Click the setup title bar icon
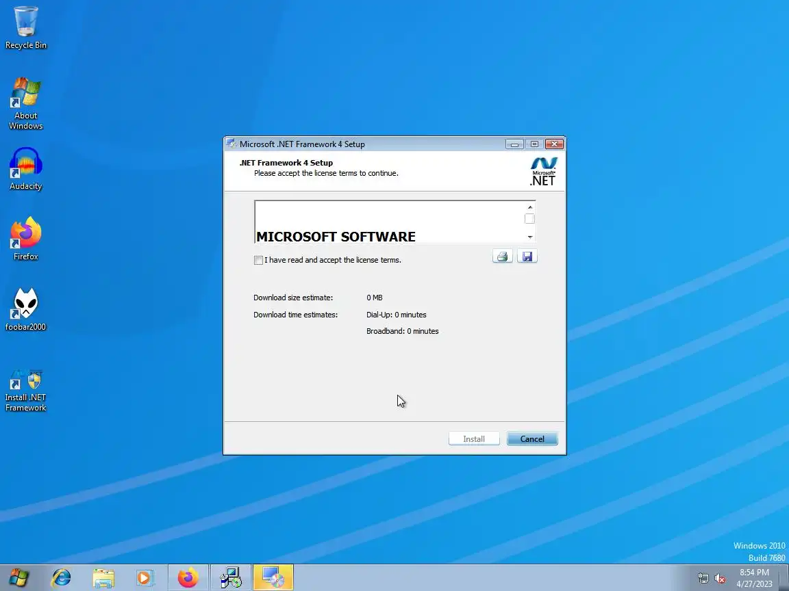Screen dimensions: 789x591 (231, 144)
